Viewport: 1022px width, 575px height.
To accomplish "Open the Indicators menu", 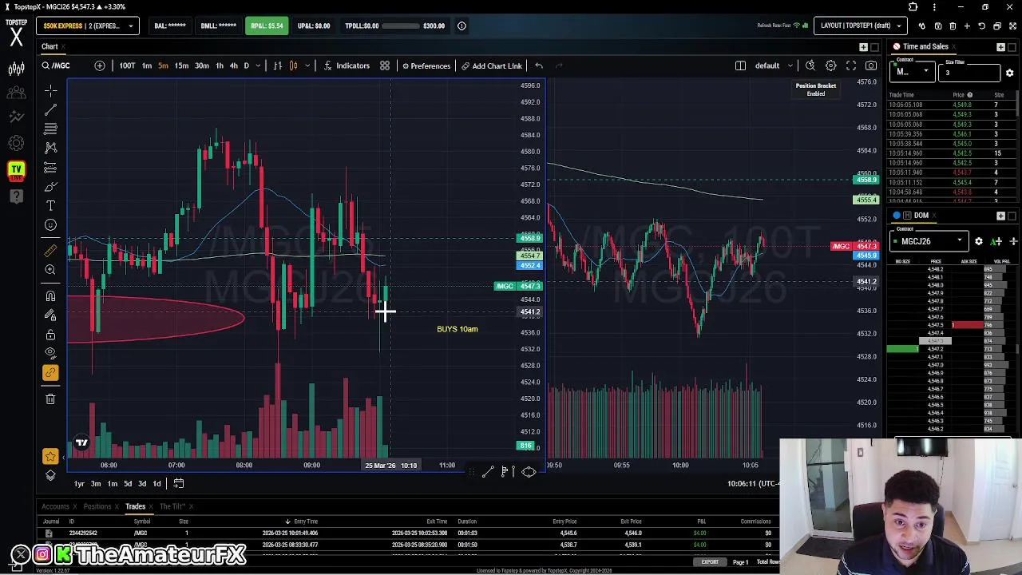I will point(347,65).
